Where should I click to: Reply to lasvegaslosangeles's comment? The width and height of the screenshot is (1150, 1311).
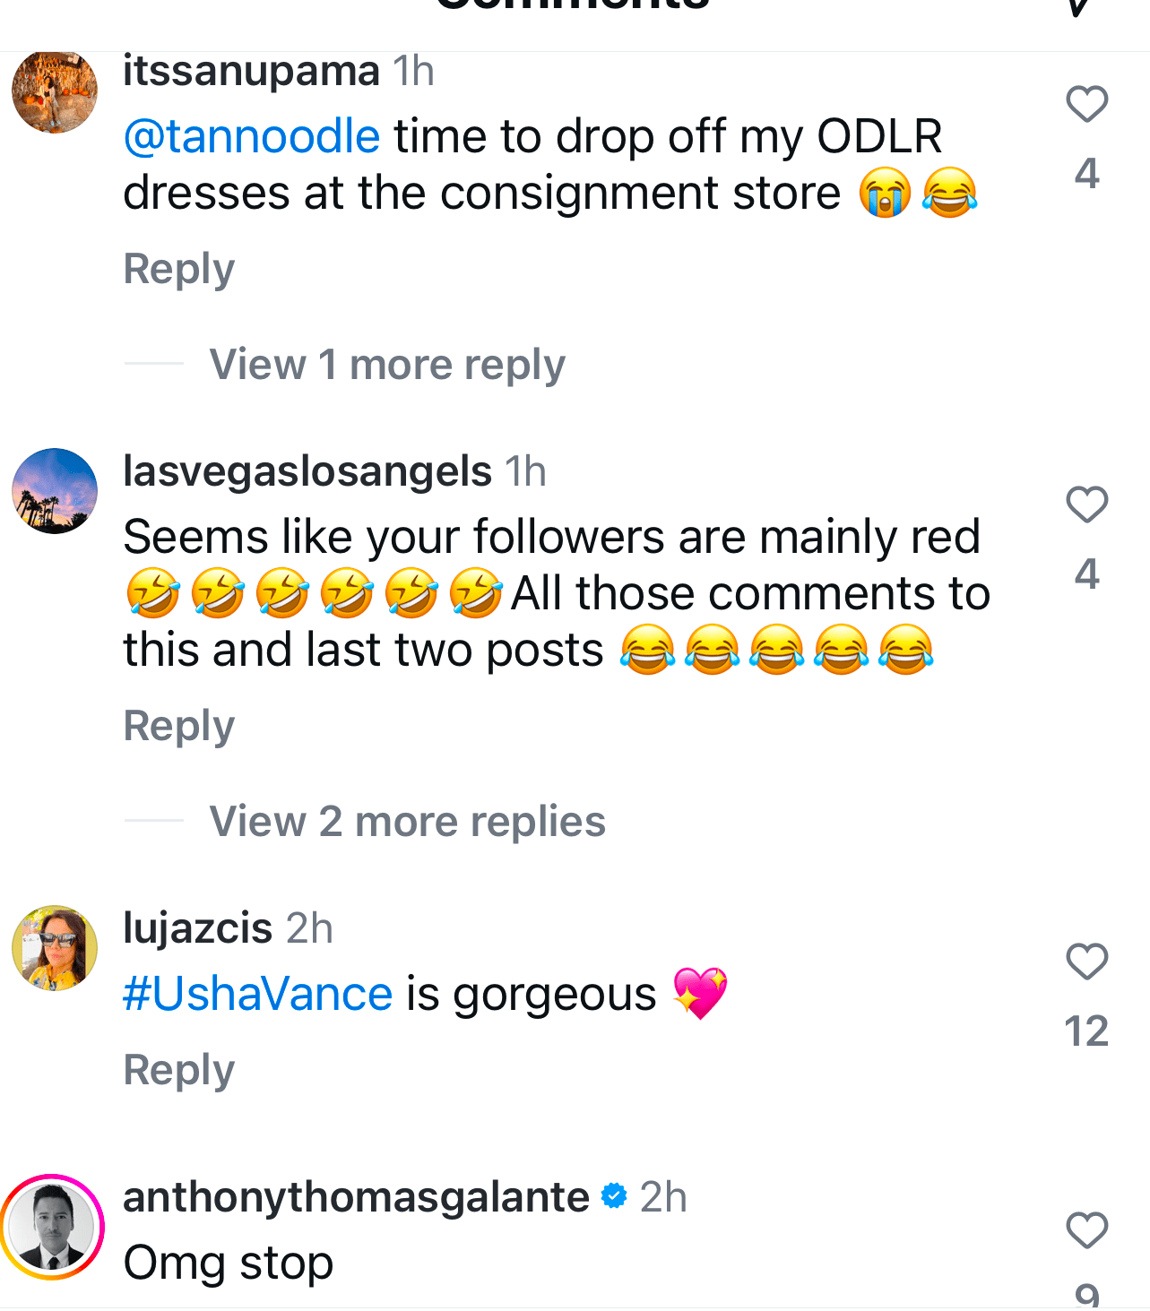178,726
